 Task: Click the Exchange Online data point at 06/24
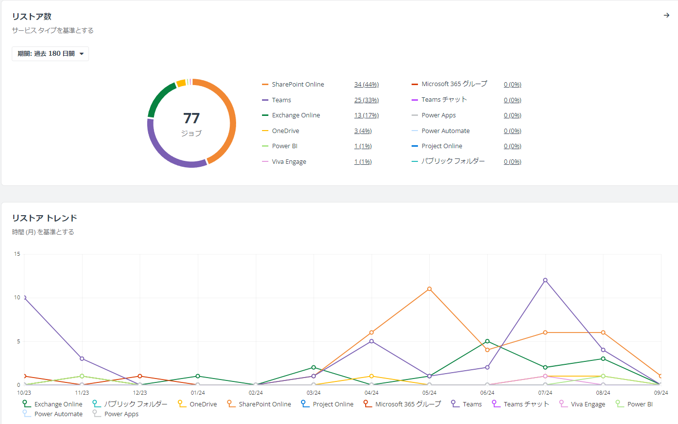pos(487,341)
